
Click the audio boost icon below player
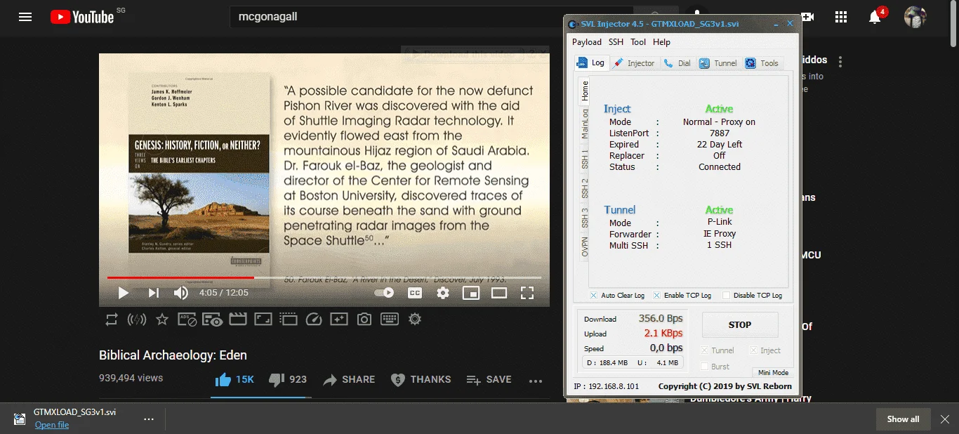(137, 320)
